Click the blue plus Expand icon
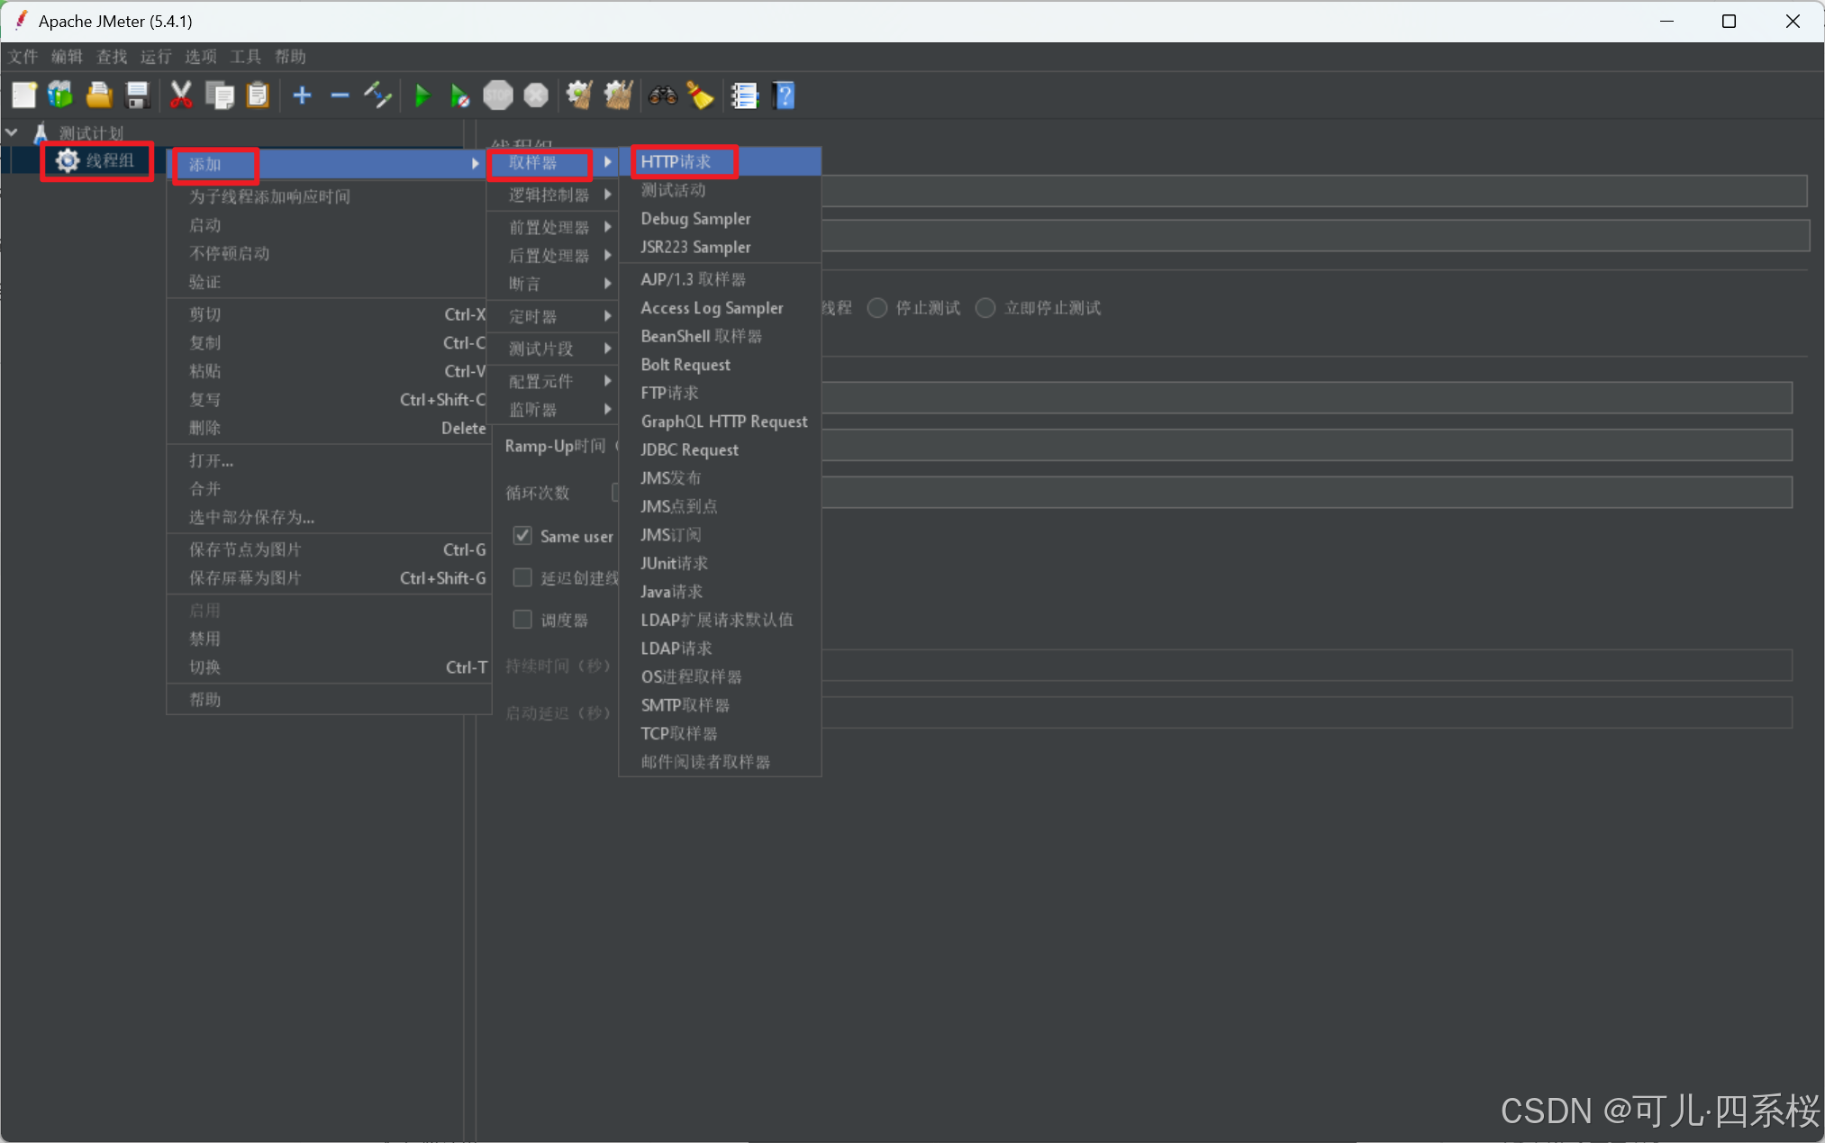This screenshot has height=1143, width=1825. pos(303,95)
